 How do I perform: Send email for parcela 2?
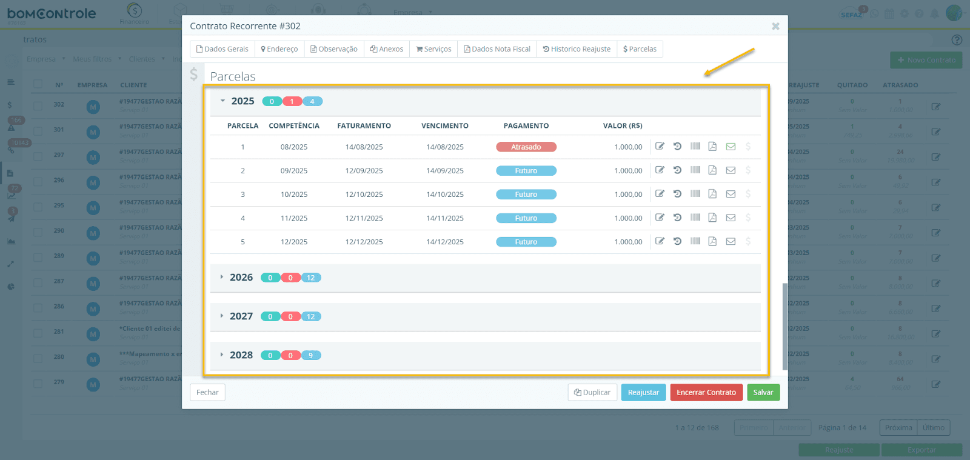pyautogui.click(x=731, y=170)
